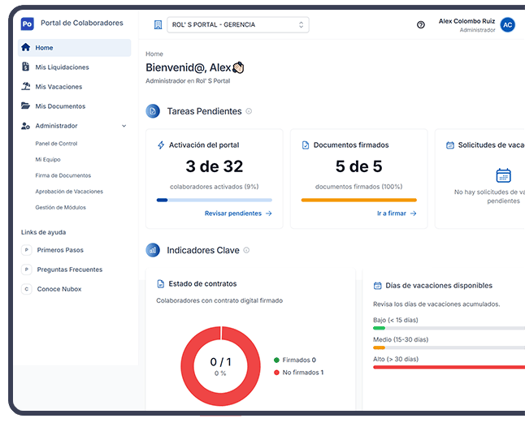The width and height of the screenshot is (525, 427).
Task: Click the building icon beside company selector
Action: point(158,25)
